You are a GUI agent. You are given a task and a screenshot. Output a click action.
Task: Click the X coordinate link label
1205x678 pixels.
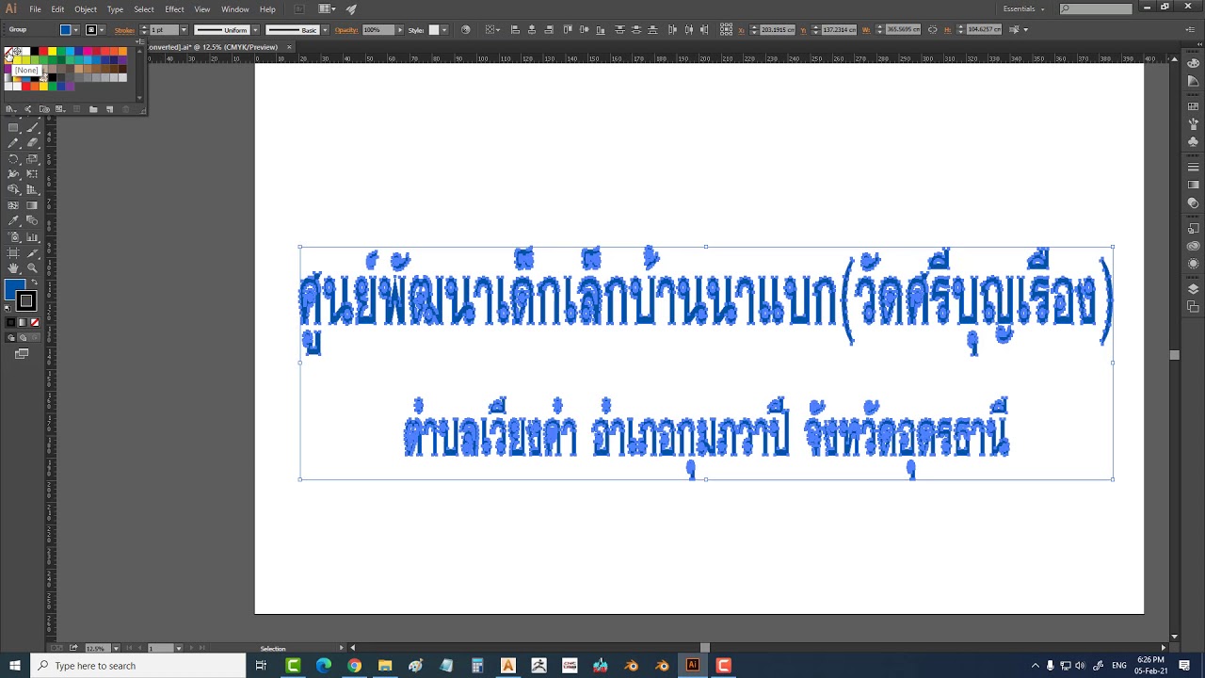click(x=741, y=29)
